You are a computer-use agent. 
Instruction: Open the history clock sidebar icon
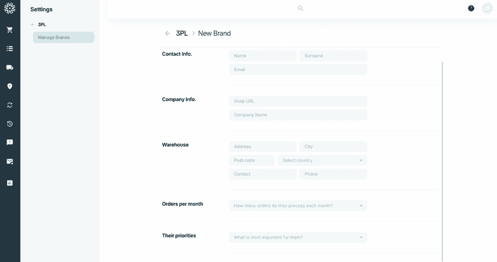click(x=10, y=124)
